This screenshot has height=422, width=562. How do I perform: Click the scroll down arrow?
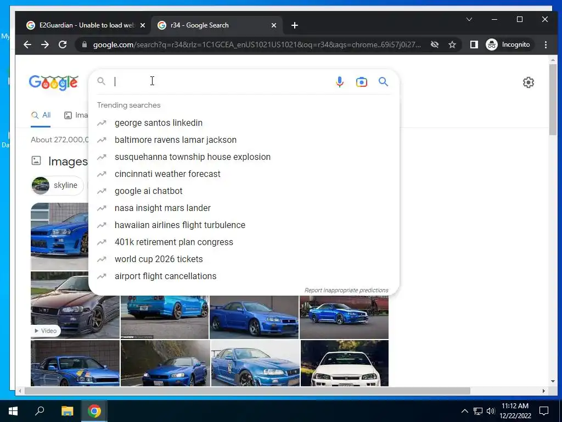pyautogui.click(x=553, y=381)
